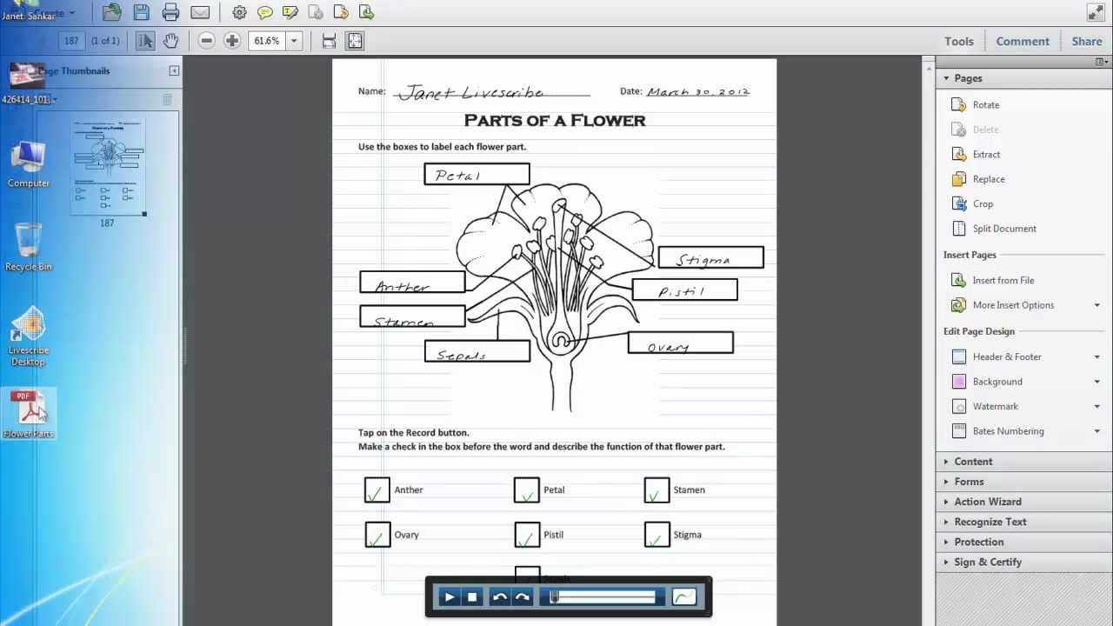Toggle read mode with top-right expand icon
The width and height of the screenshot is (1113, 626).
[1095, 12]
